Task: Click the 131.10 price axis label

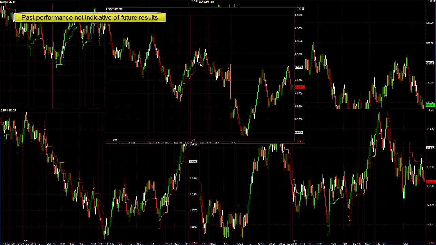Action: point(430,43)
